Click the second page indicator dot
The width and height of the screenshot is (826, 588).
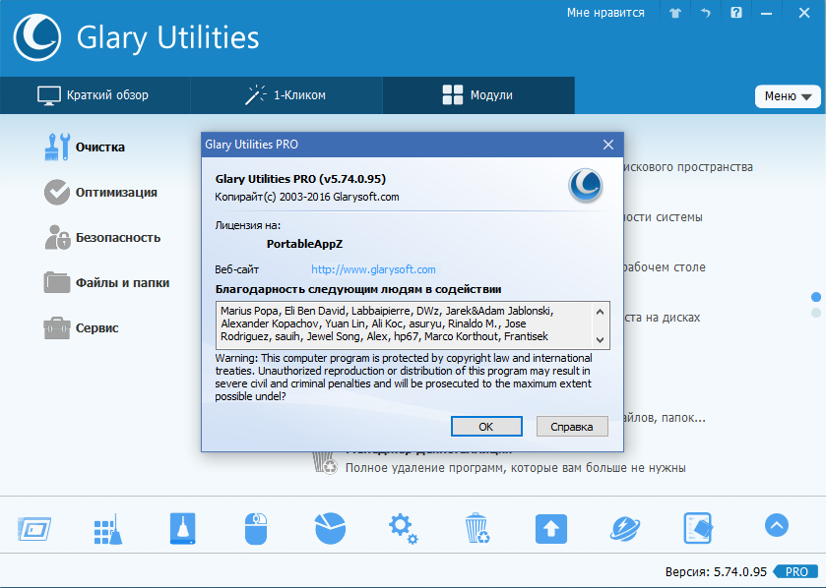pos(816,313)
